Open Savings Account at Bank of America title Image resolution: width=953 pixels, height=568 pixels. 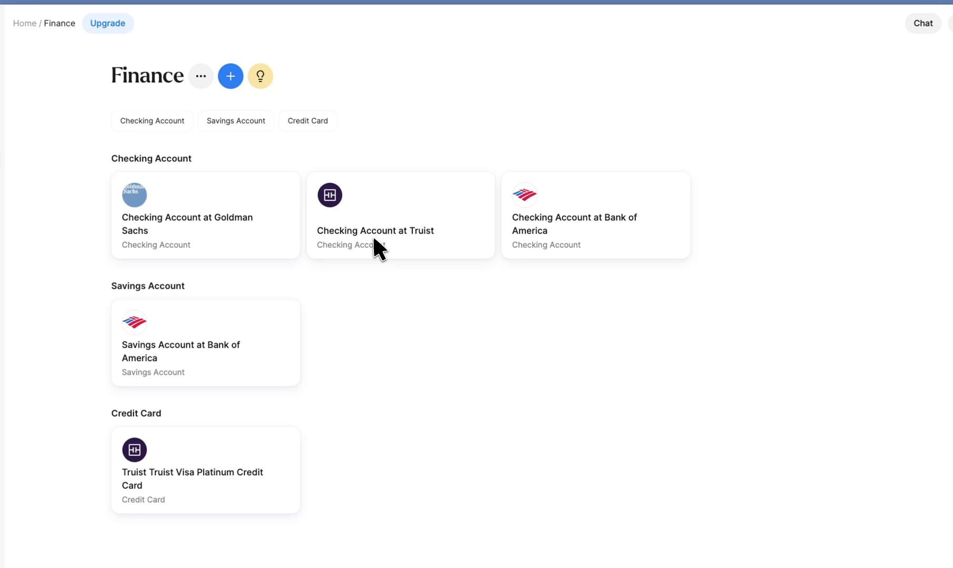pos(181,351)
